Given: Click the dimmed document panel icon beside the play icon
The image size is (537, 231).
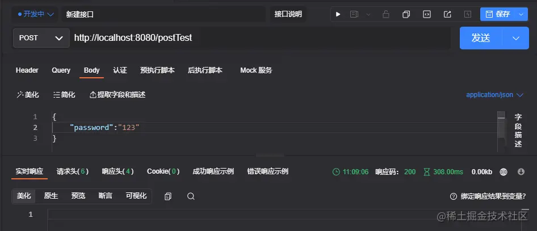Looking at the screenshot, I should point(354,14).
